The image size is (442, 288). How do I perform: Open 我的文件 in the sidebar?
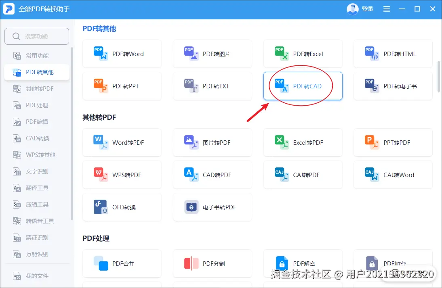click(37, 276)
